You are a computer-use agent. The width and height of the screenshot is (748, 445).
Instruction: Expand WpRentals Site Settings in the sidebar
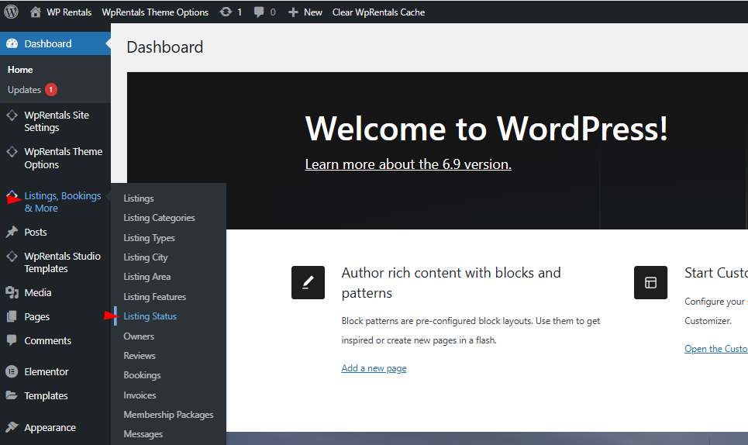pos(56,121)
